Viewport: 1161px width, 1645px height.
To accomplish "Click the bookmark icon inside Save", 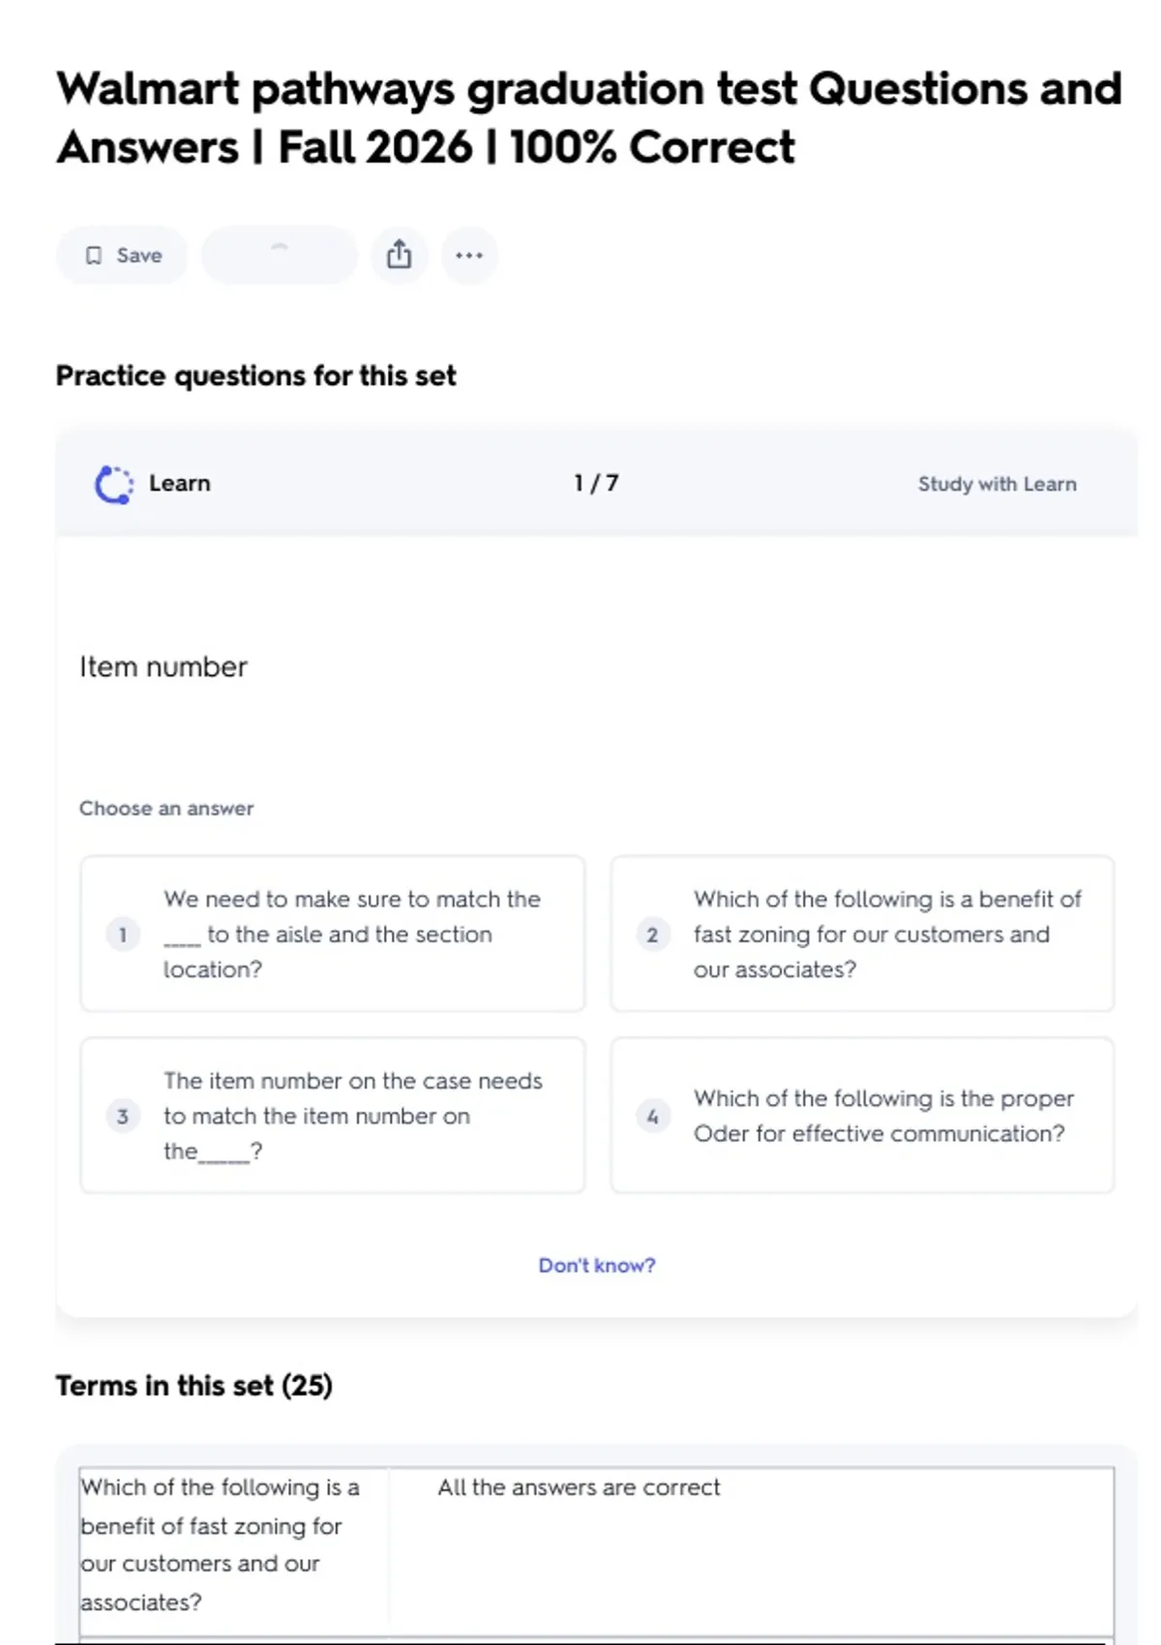I will pos(94,255).
